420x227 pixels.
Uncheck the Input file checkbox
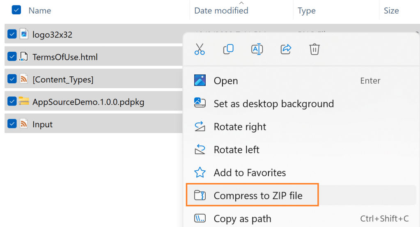(12, 124)
